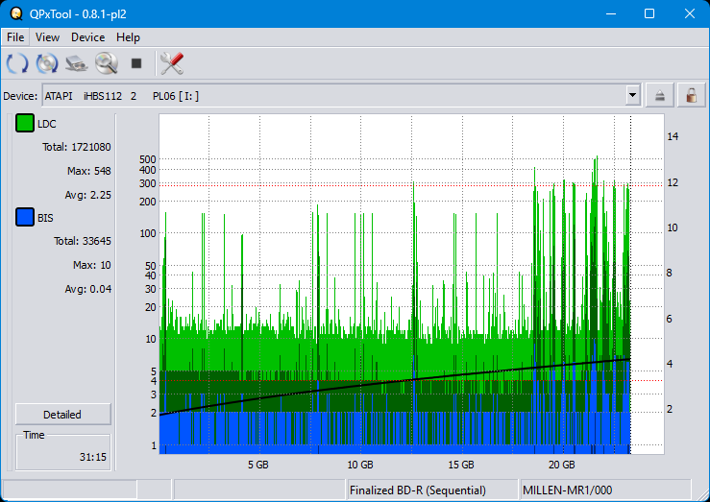The height and width of the screenshot is (502, 710).
Task: Click the green LDC color swatch
Action: (24, 123)
